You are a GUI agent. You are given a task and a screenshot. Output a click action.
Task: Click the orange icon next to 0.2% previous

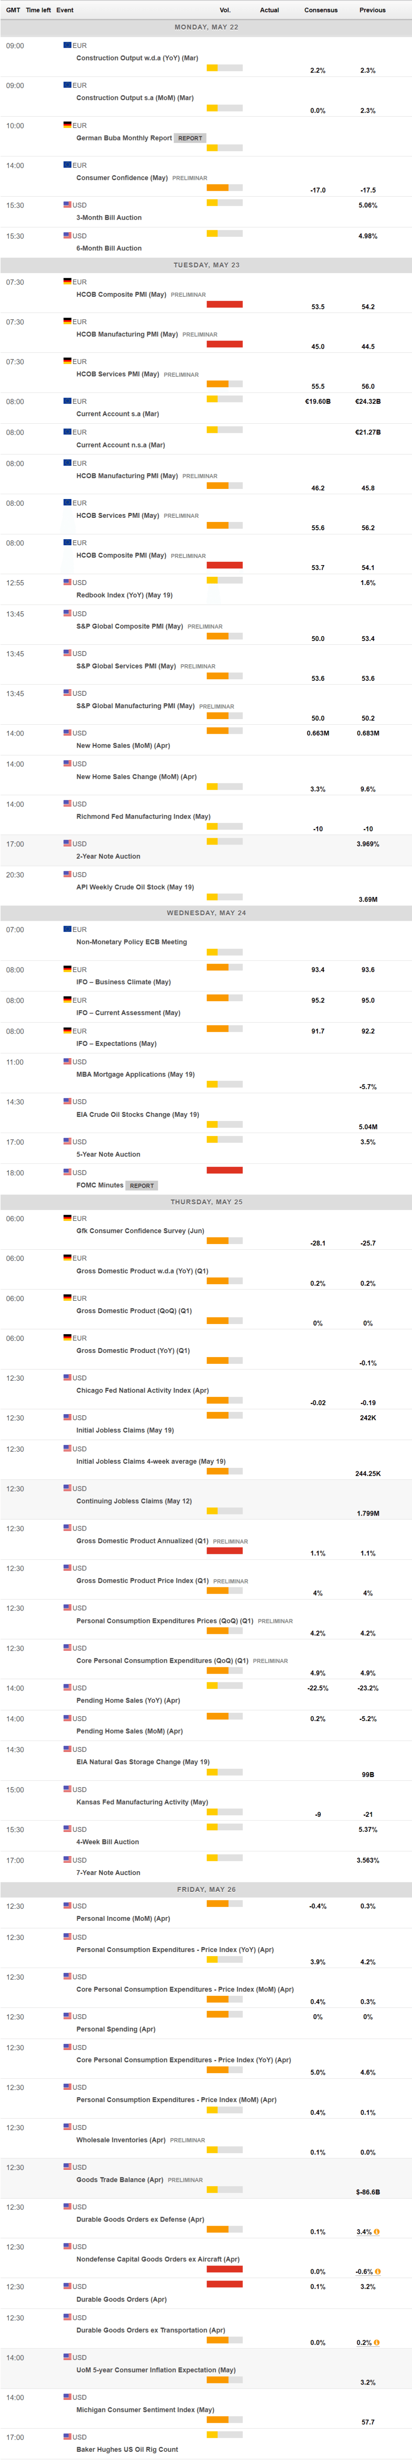(x=377, y=2342)
